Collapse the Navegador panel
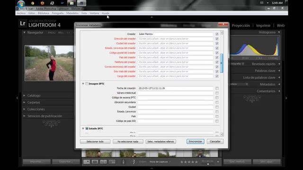This screenshot has height=170, width=303. [x=24, y=33]
